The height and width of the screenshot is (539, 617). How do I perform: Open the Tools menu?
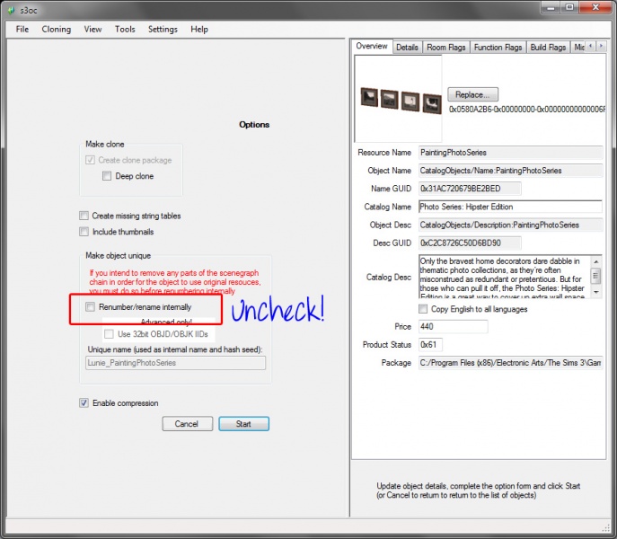[125, 29]
